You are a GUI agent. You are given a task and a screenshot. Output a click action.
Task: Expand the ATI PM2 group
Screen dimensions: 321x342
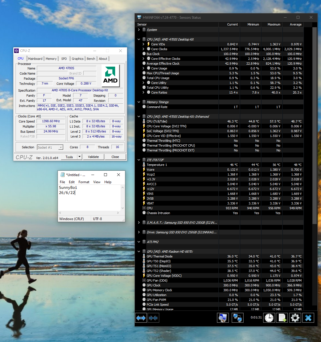click(x=139, y=242)
